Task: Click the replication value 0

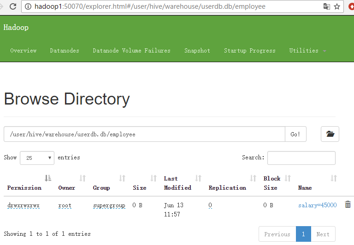Action: point(210,205)
